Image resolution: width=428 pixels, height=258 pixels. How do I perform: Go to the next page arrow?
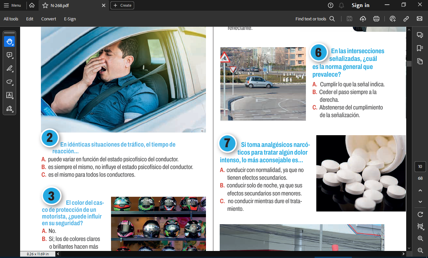tap(420, 201)
